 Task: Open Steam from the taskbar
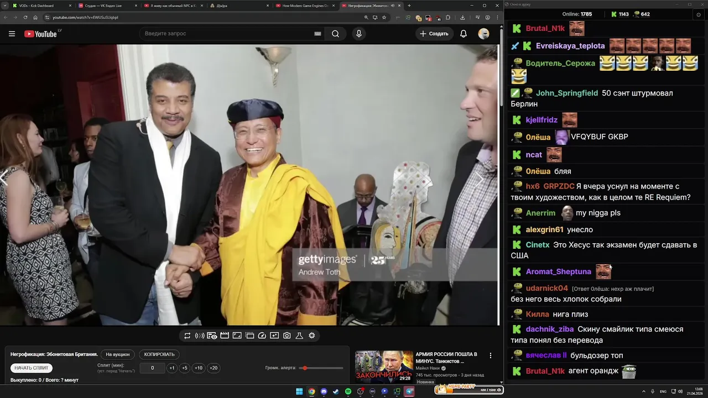coord(336,391)
